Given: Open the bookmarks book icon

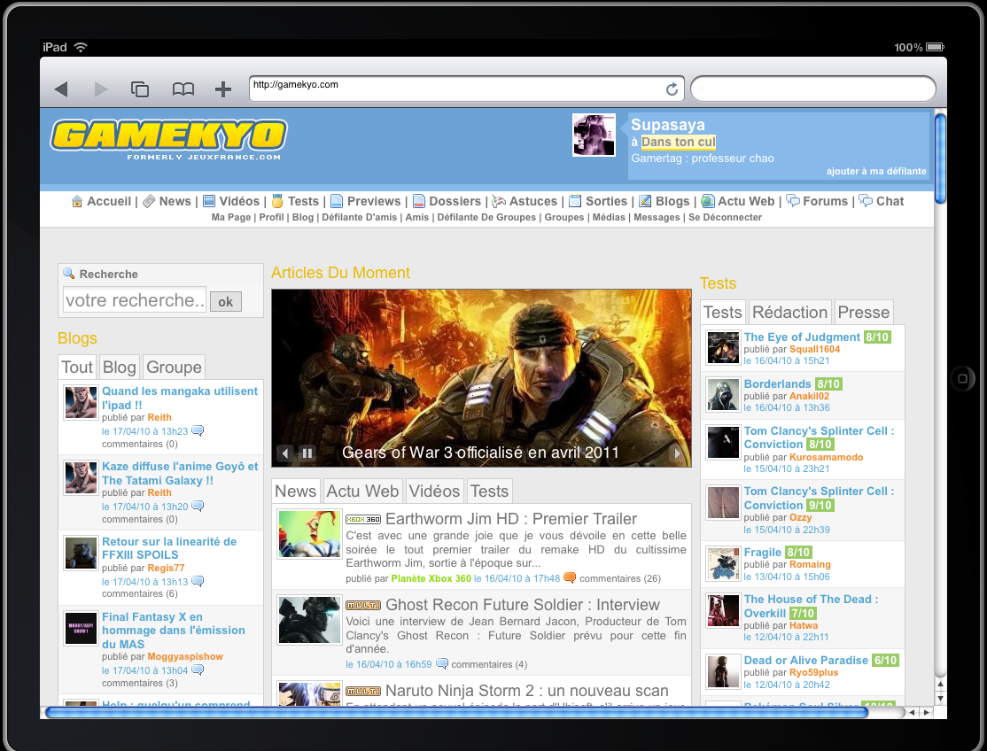Looking at the screenshot, I should coord(183,89).
